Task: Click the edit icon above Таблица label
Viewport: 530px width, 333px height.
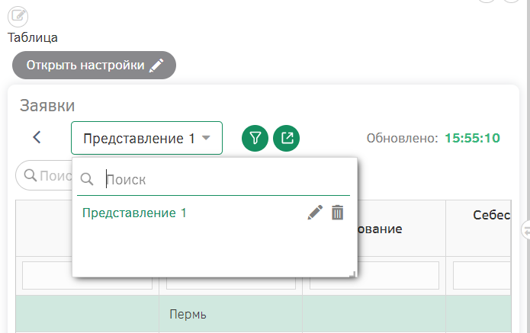Action: click(x=18, y=16)
